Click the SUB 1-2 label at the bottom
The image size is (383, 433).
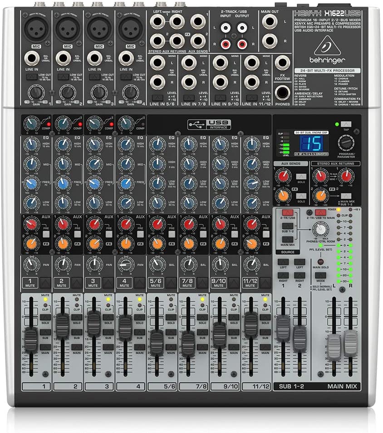pos(291,386)
